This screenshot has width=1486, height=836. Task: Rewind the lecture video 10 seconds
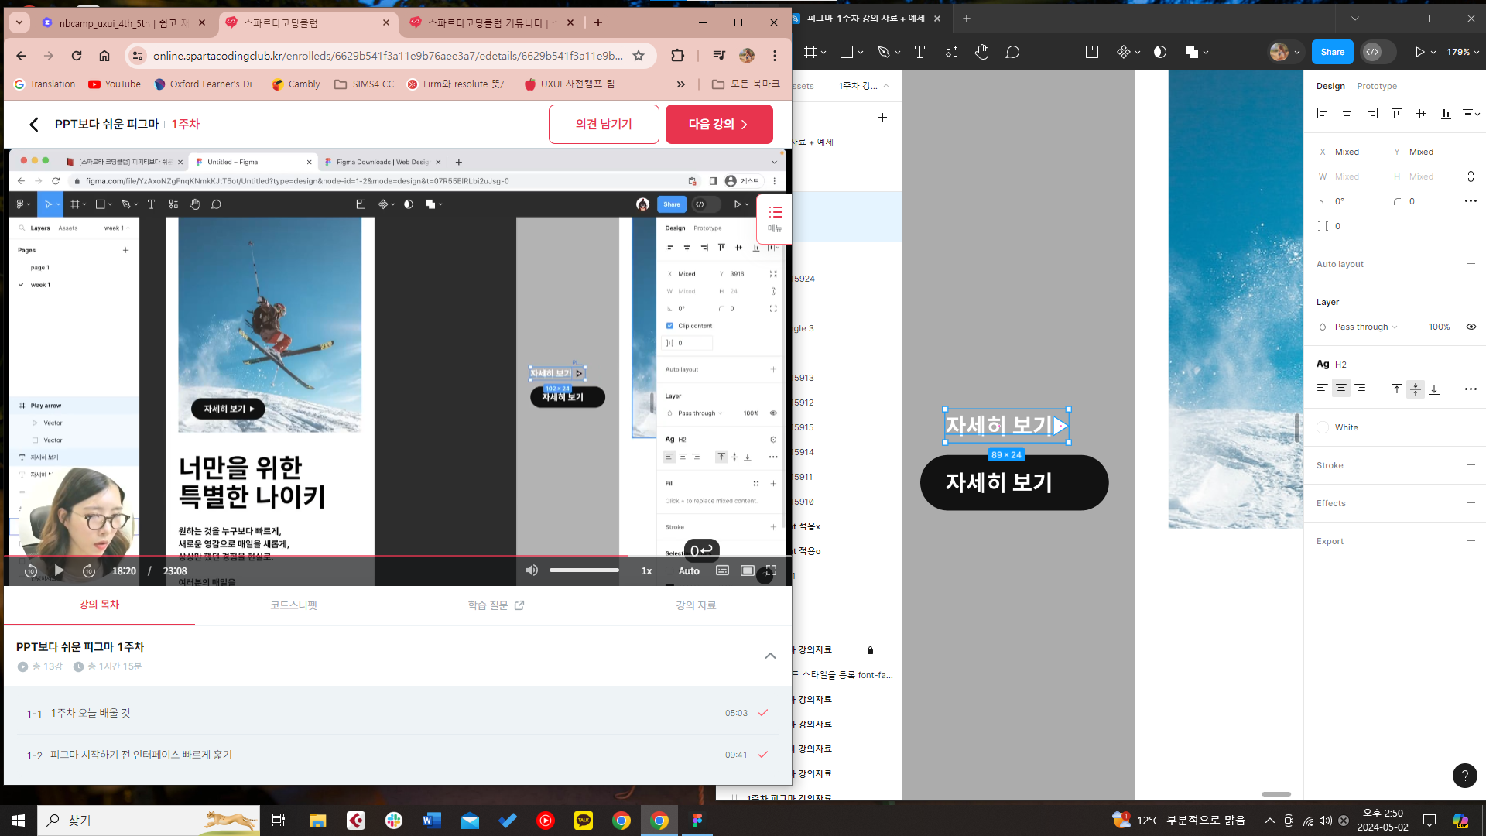pyautogui.click(x=31, y=571)
